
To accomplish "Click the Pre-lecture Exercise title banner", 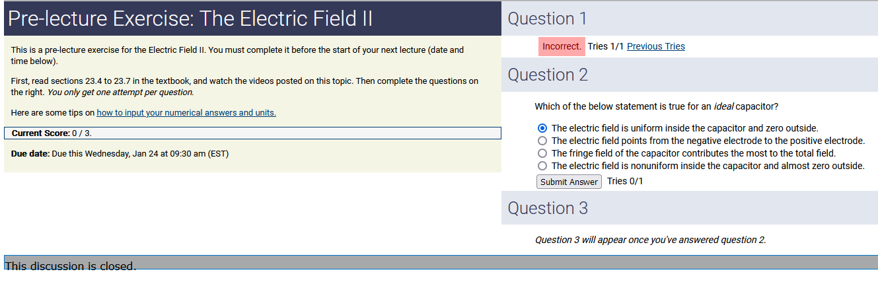I will (191, 18).
